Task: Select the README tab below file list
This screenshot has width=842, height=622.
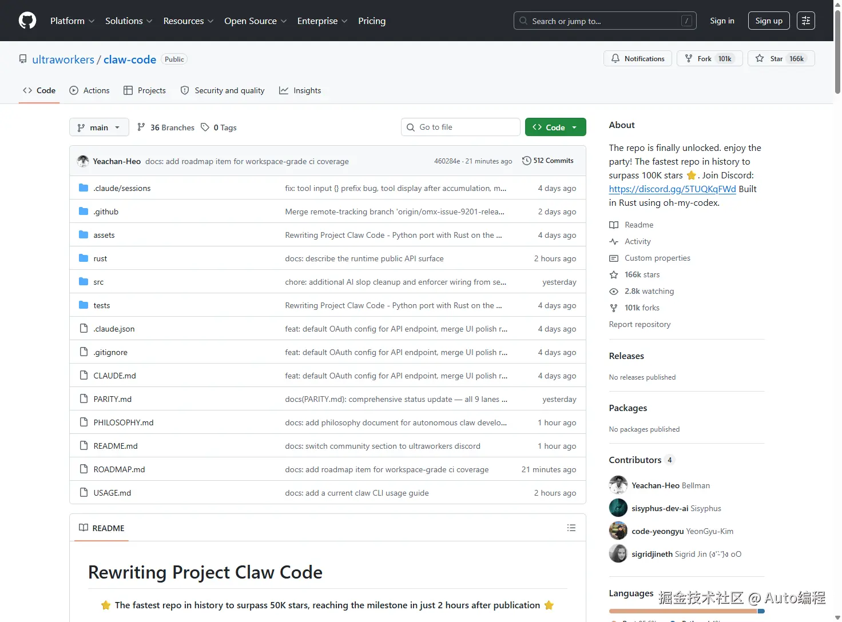Action: coord(102,528)
